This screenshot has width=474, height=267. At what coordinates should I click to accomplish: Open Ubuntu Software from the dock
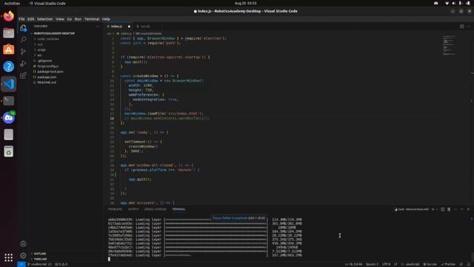pos(8,50)
